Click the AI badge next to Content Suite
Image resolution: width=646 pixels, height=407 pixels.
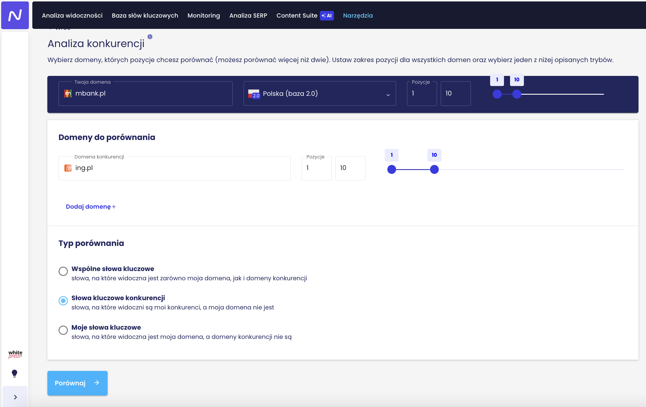[x=327, y=16]
